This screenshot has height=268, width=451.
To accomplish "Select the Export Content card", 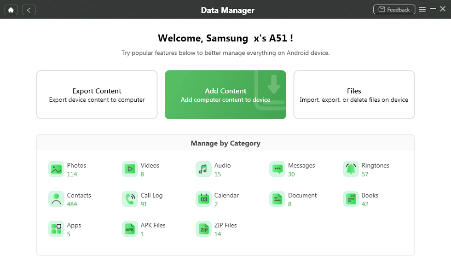I will (97, 95).
